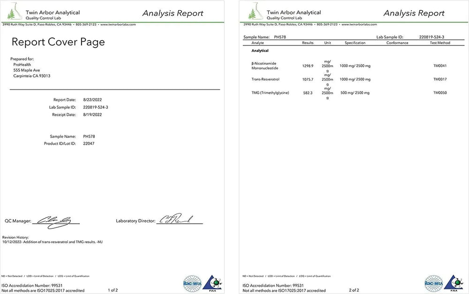Click the Laboratory Director signature
The image size is (469, 294).
[x=174, y=219]
